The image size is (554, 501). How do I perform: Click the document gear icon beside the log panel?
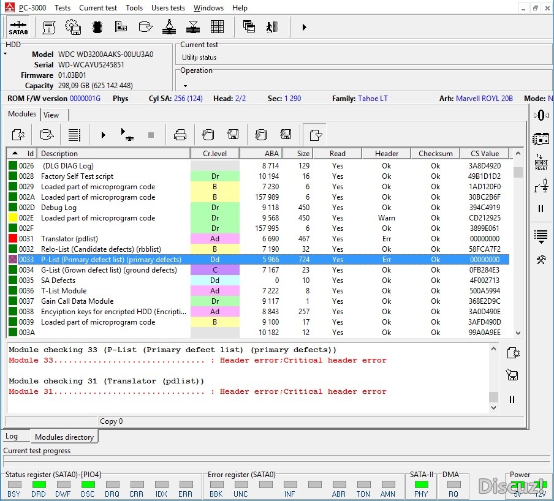click(x=513, y=353)
